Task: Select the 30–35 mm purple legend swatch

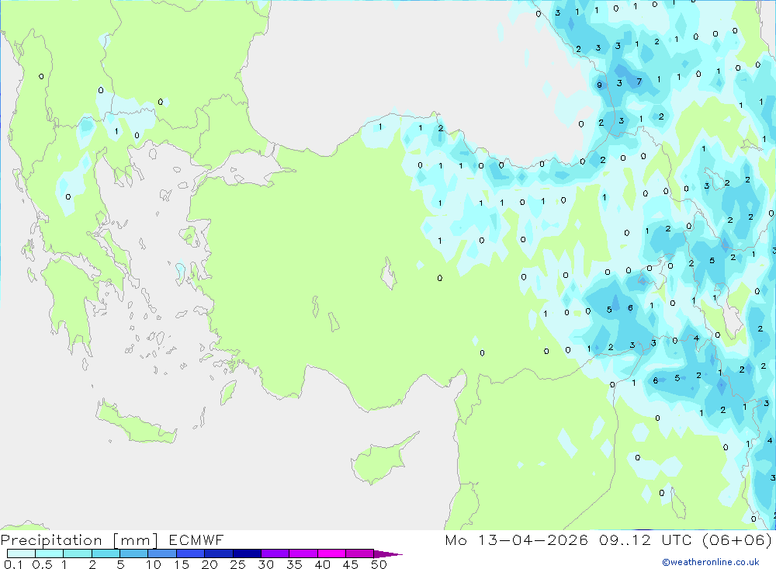Action: click(x=275, y=553)
